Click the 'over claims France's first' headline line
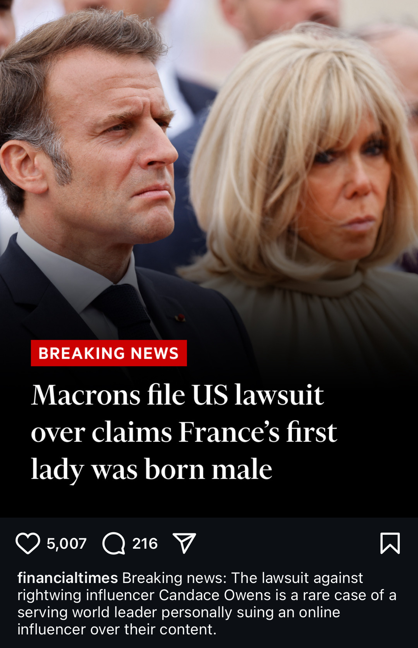 (184, 432)
